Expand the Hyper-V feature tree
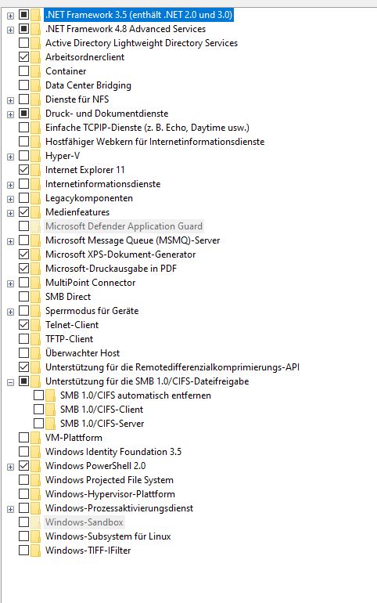377x603 pixels. [x=10, y=157]
